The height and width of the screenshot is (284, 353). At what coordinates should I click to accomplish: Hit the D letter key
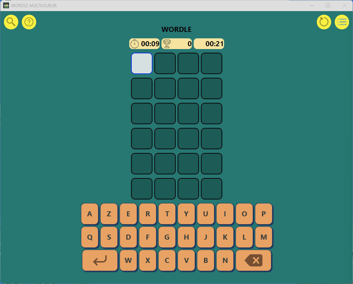(128, 237)
